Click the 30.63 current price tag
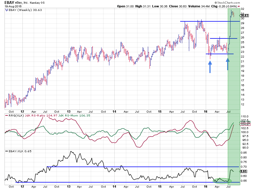 pos(245,15)
